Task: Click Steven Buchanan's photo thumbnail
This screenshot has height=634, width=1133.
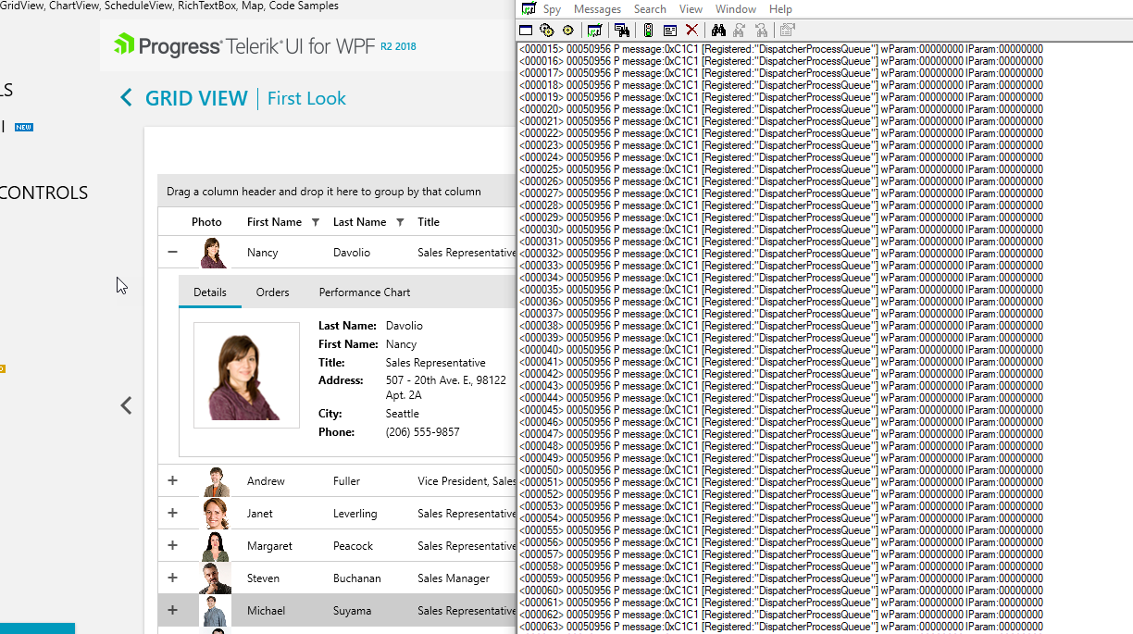Action: [216, 578]
